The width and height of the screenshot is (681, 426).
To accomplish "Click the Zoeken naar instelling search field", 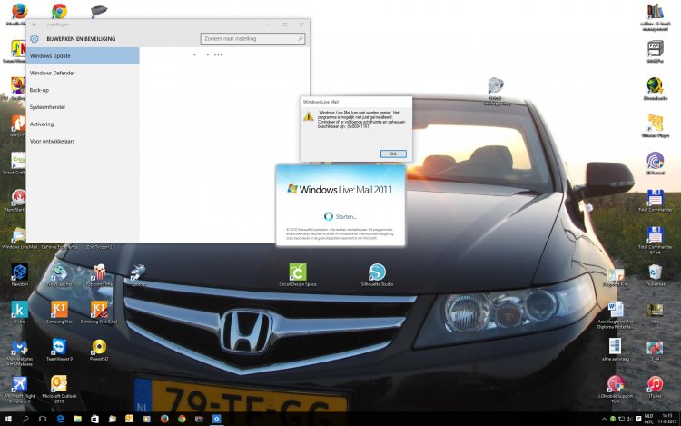I will click(252, 39).
